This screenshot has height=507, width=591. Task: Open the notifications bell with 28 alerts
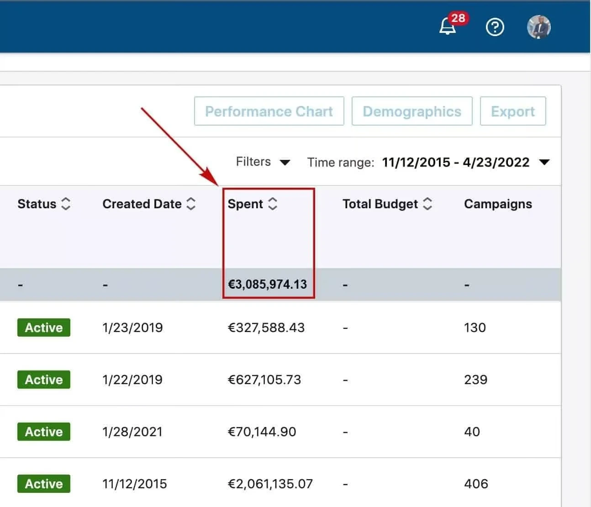(448, 27)
